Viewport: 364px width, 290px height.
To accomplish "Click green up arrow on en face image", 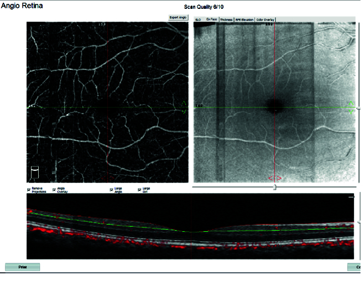I will click(350, 103).
